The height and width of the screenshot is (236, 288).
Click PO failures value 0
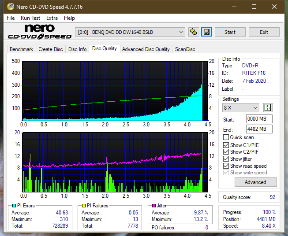click(x=207, y=228)
